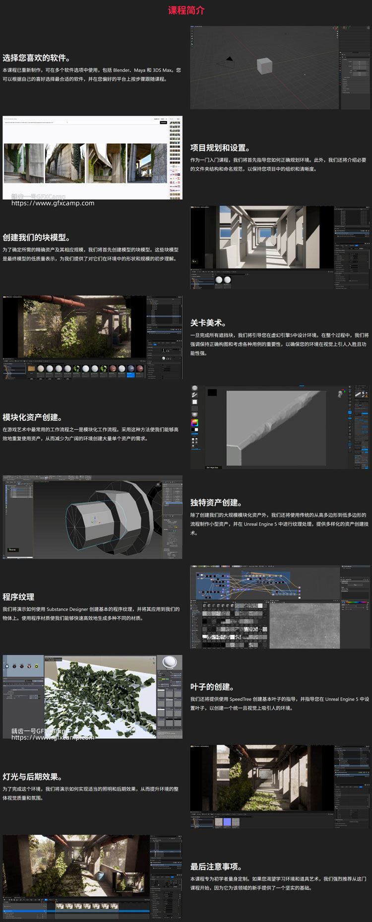Click the 叶子的创建 heading

(x=212, y=687)
